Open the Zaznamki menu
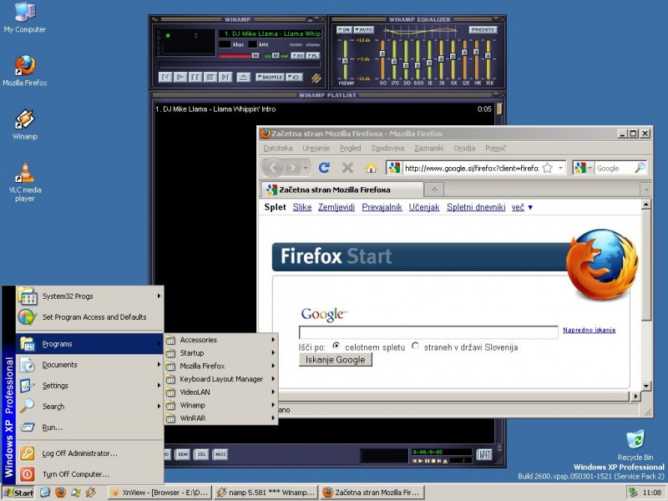 (428, 149)
